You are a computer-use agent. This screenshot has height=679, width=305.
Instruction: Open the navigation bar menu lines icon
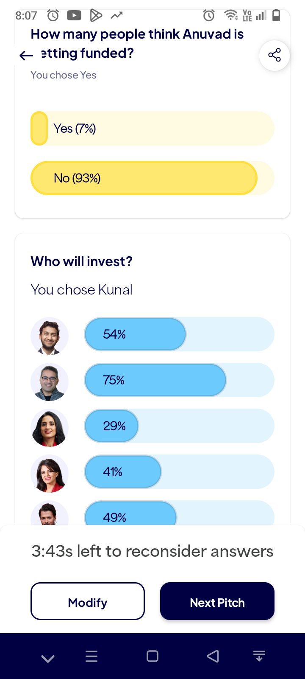[x=91, y=657]
